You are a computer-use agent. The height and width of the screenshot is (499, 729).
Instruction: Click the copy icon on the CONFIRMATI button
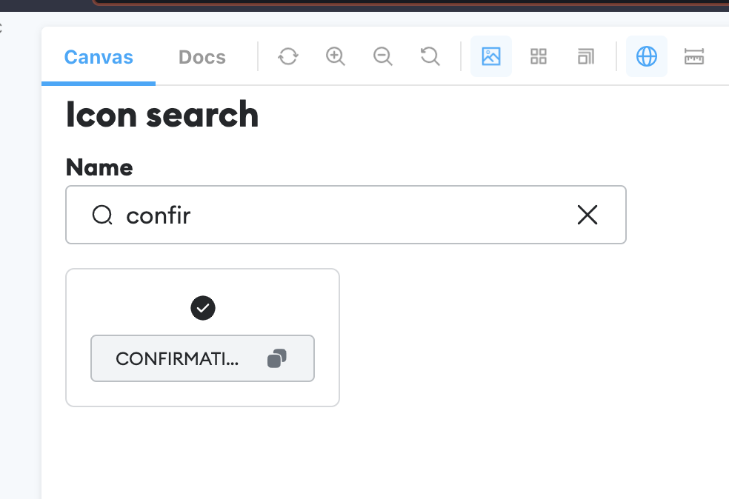[278, 358]
